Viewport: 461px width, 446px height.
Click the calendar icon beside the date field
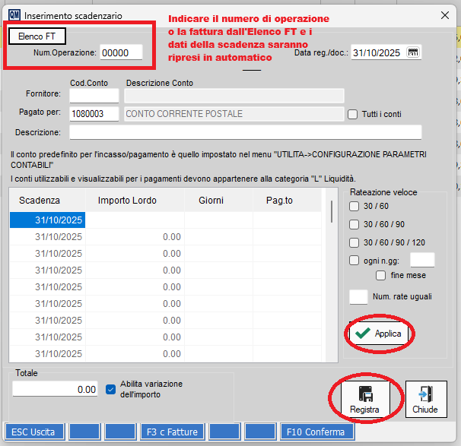click(x=413, y=52)
